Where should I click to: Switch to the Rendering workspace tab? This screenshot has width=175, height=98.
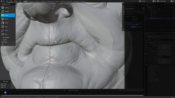pos(69,1)
